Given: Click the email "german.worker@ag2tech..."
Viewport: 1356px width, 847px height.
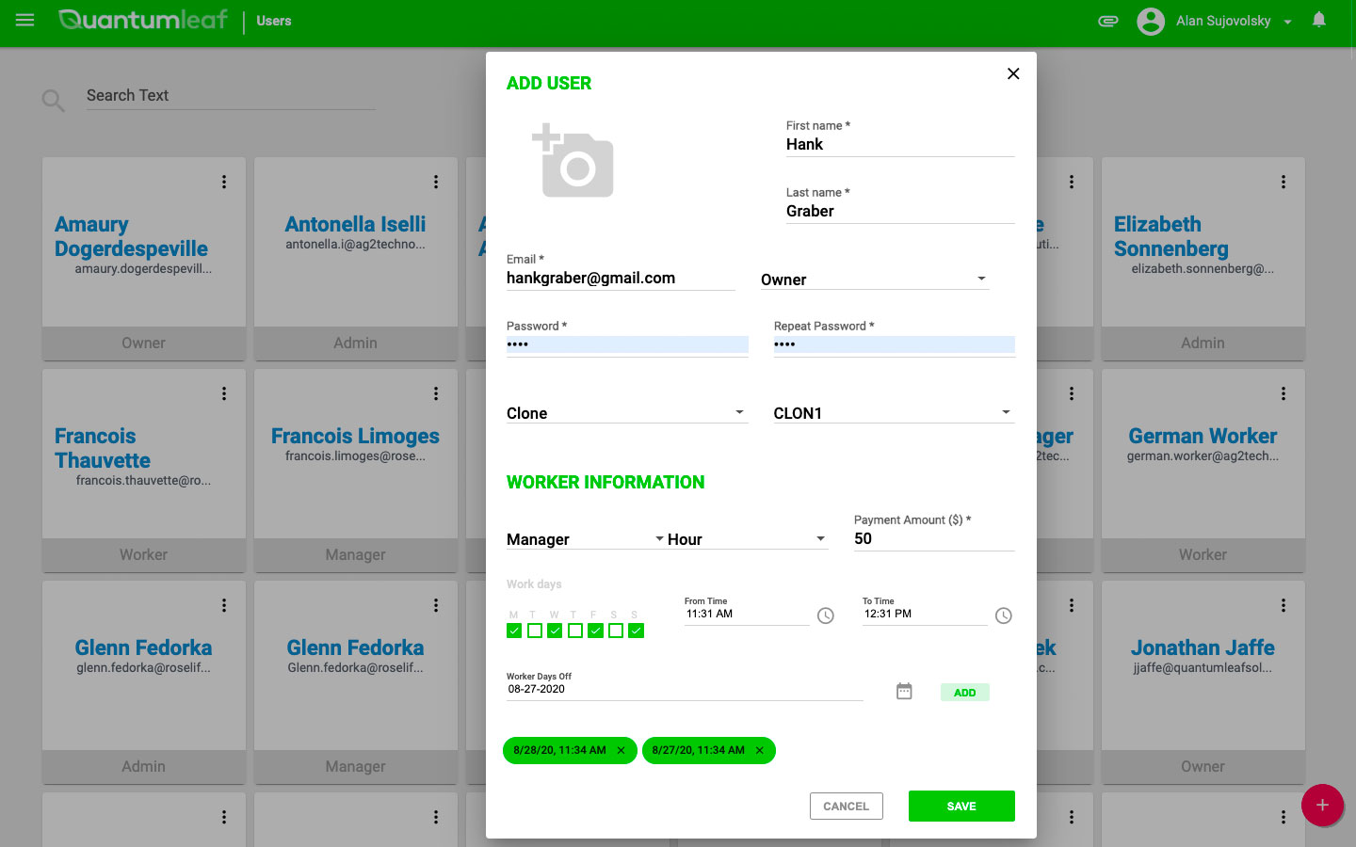Looking at the screenshot, I should [x=1203, y=456].
